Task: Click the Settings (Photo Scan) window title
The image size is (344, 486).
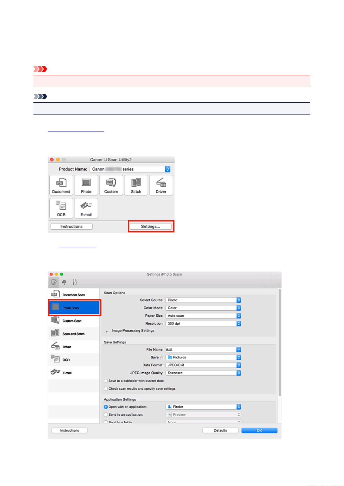Action: click(x=164, y=274)
